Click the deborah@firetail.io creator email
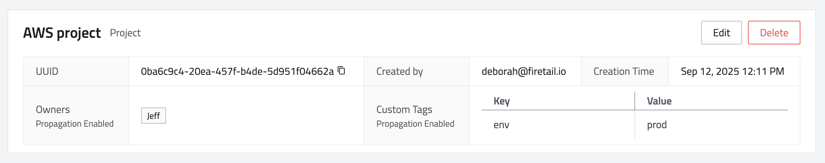Screen dimensions: 825x163 coord(523,71)
